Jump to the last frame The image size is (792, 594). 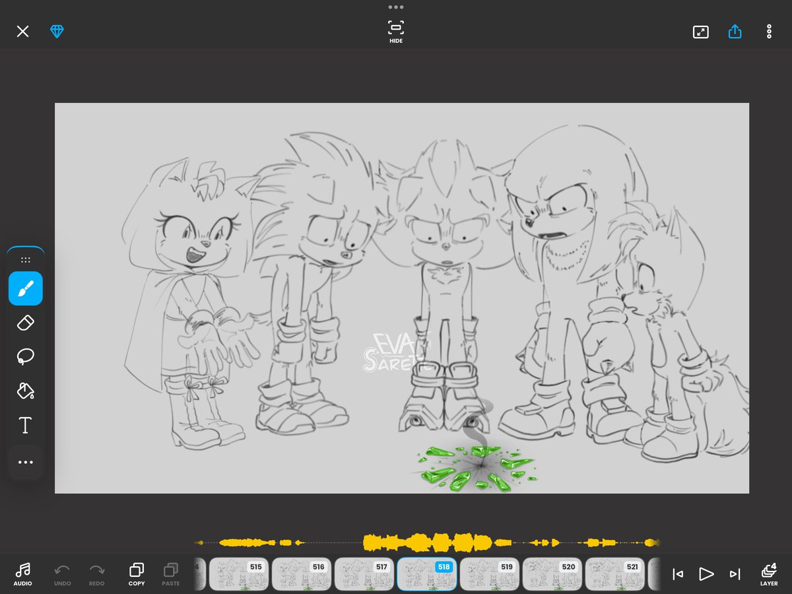point(735,574)
